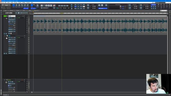Open the Help menu
Image resolution: width=171 pixels, height=96 pixels.
[x=32, y=2]
